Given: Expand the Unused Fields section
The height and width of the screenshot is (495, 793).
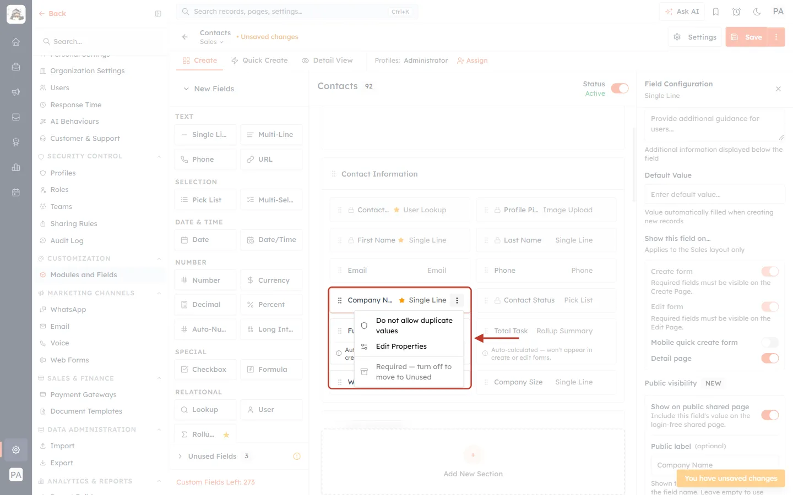Looking at the screenshot, I should [180, 456].
